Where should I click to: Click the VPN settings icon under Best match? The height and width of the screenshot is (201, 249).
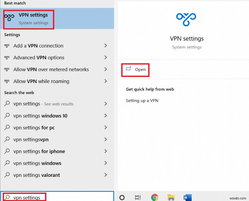point(10,18)
